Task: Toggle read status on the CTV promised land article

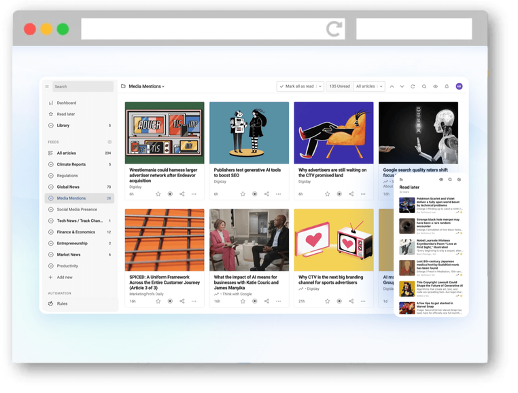Action: pyautogui.click(x=339, y=194)
